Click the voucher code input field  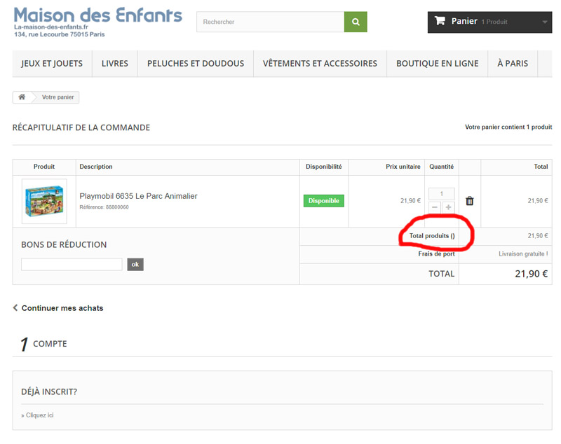[72, 264]
